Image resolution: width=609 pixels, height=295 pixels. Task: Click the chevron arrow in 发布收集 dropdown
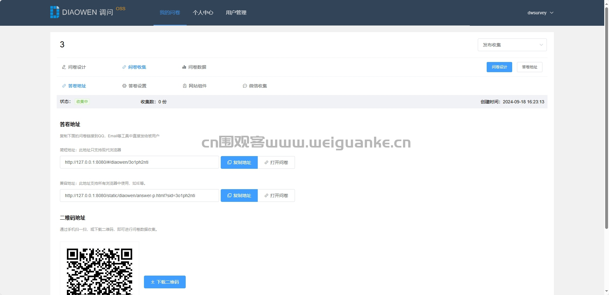pyautogui.click(x=541, y=45)
